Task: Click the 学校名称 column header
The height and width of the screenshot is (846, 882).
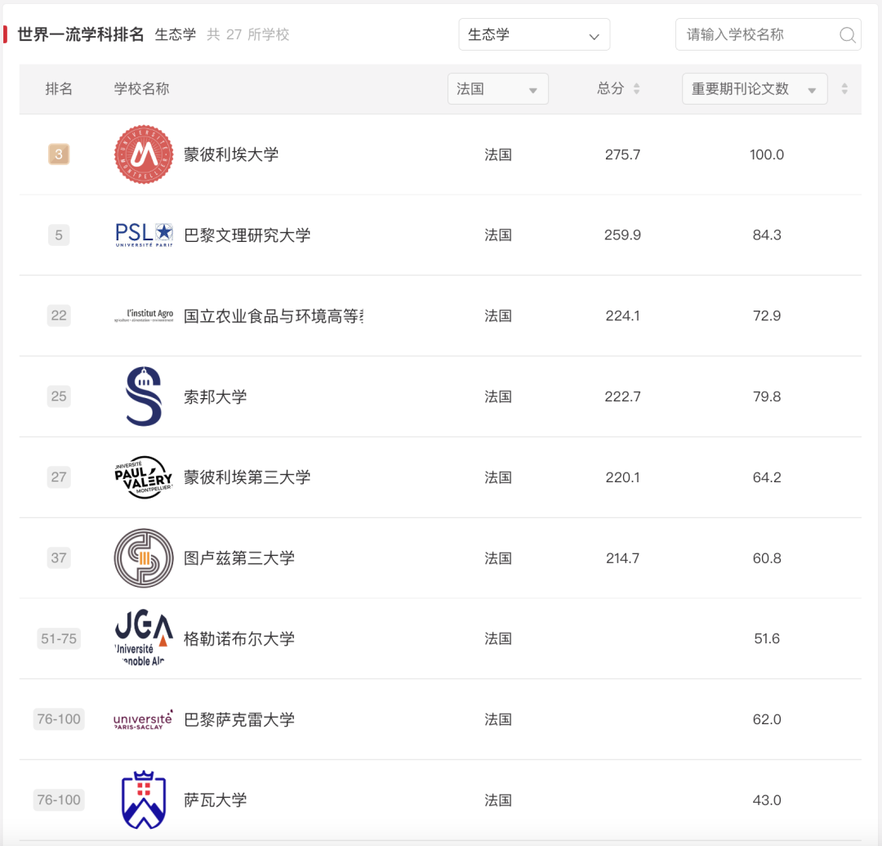Action: pyautogui.click(x=141, y=88)
